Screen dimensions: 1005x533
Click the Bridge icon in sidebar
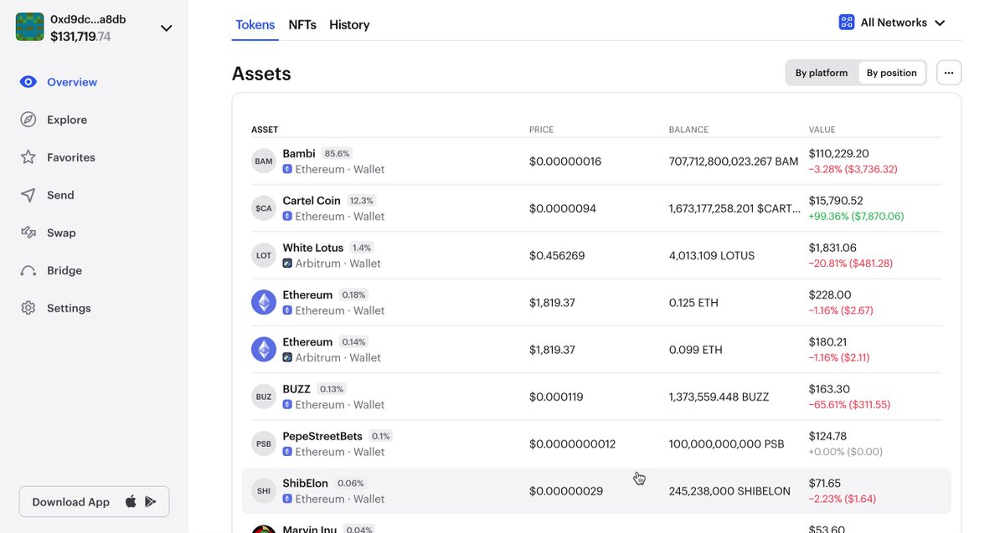point(28,270)
